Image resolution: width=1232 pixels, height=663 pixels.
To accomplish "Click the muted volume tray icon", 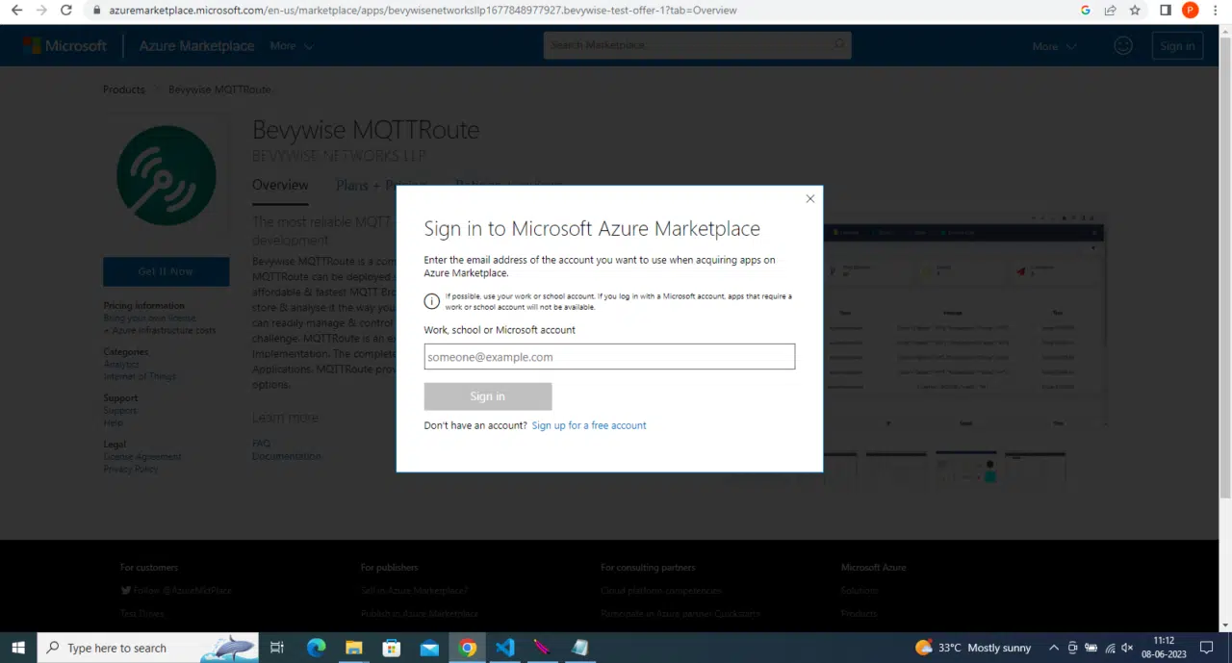I will tap(1127, 648).
